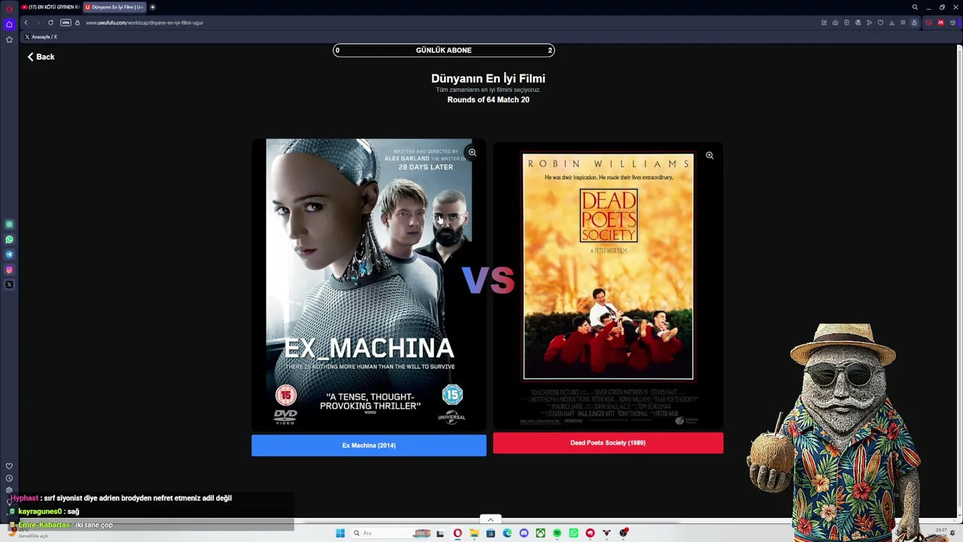Open Discord from the taskbar

click(524, 533)
